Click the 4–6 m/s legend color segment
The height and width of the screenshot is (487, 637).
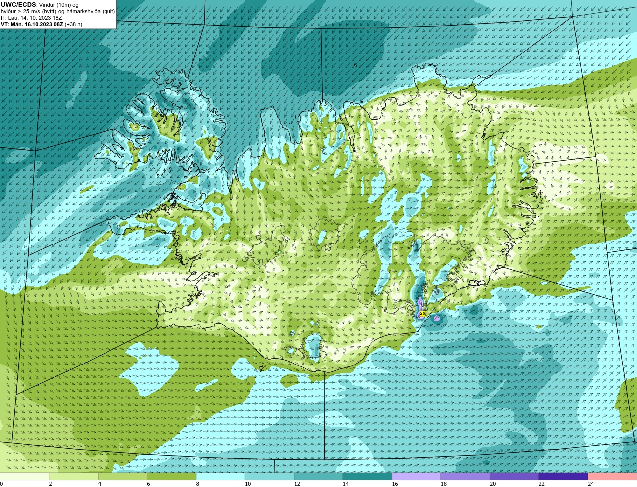click(x=123, y=477)
